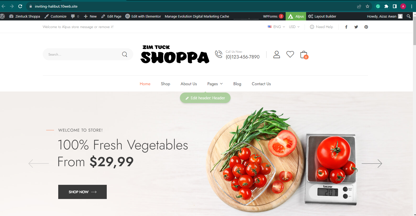Expand the ENG language dropdown
Viewport: 416px width, 216px height.
pos(276,27)
